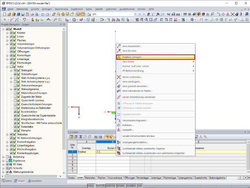Click first icon in Linien table toolbar

coord(71,137)
